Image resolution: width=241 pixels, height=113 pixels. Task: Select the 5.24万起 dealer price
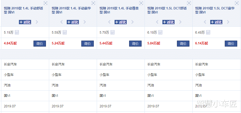tap(58, 43)
